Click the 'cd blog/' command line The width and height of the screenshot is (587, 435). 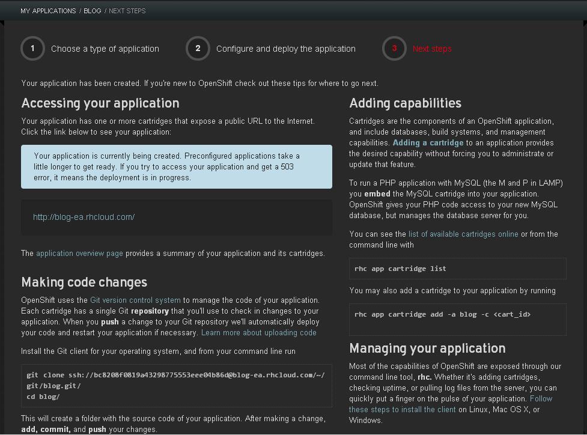tap(43, 397)
